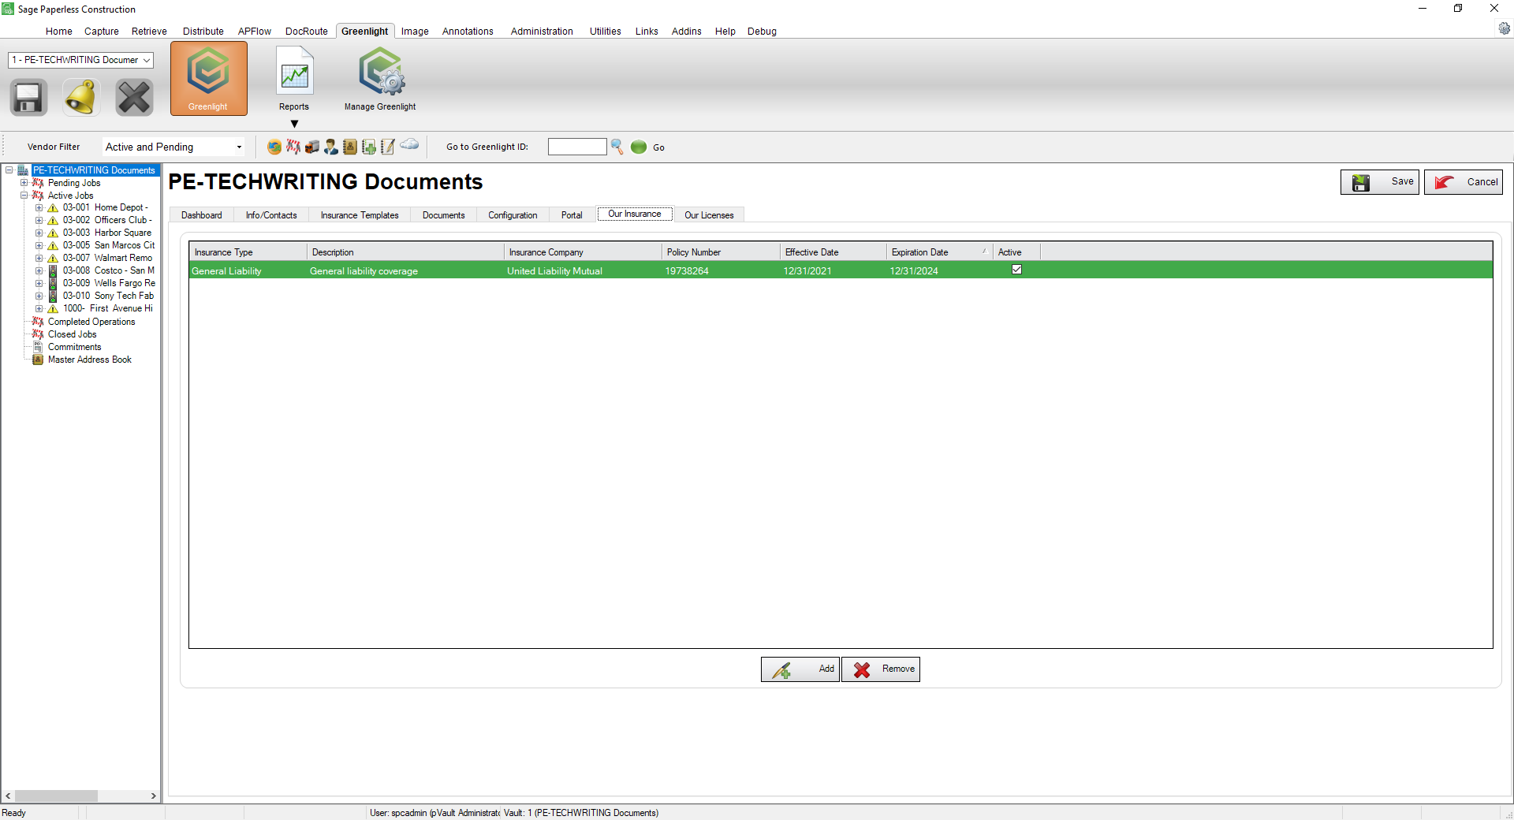
Task: Click the warning icon next to 1000- First Avenue
Action: [x=53, y=309]
